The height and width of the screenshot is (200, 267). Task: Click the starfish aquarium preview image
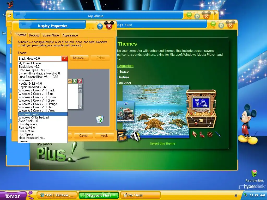coord(156,111)
